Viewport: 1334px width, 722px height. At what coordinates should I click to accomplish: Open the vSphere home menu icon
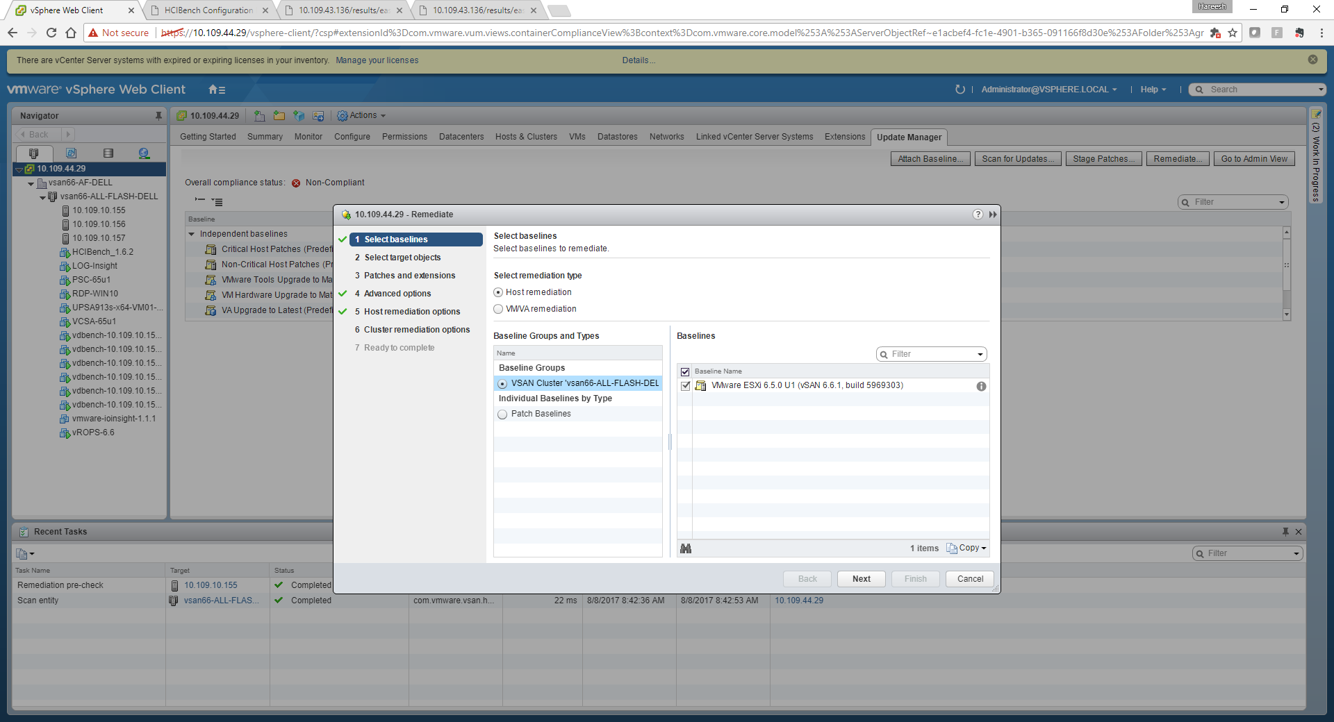(217, 90)
